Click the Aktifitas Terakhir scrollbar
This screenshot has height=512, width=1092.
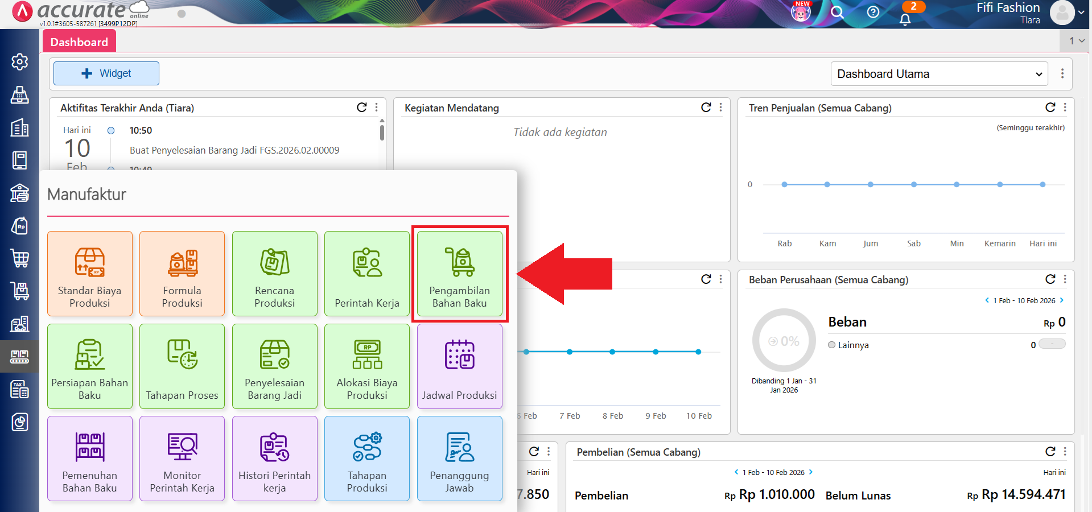click(x=382, y=132)
